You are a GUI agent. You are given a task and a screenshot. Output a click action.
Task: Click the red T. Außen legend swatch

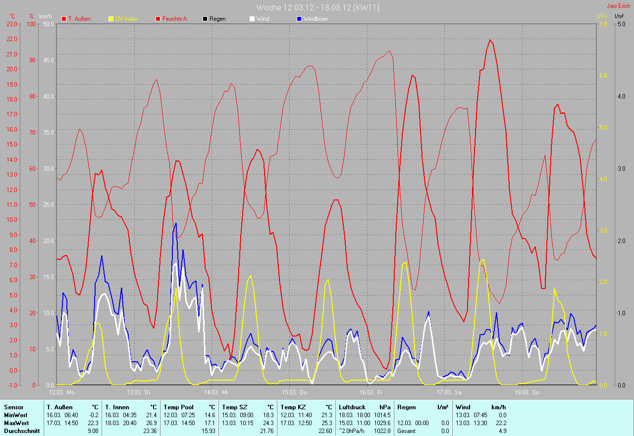[x=64, y=19]
